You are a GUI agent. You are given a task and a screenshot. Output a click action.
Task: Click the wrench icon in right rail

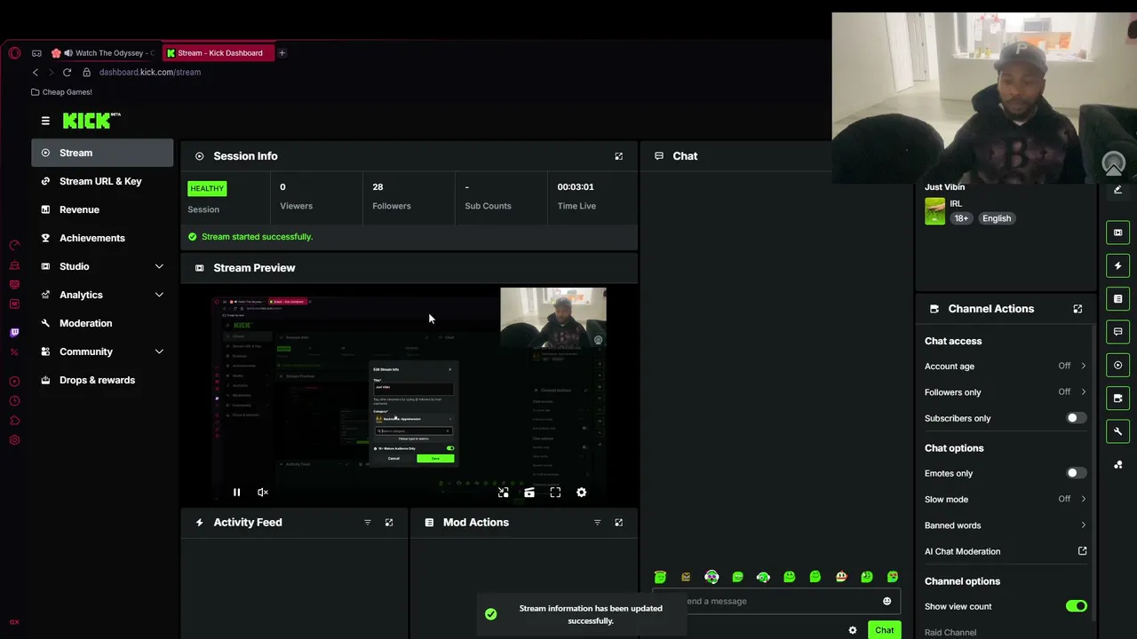(1118, 431)
